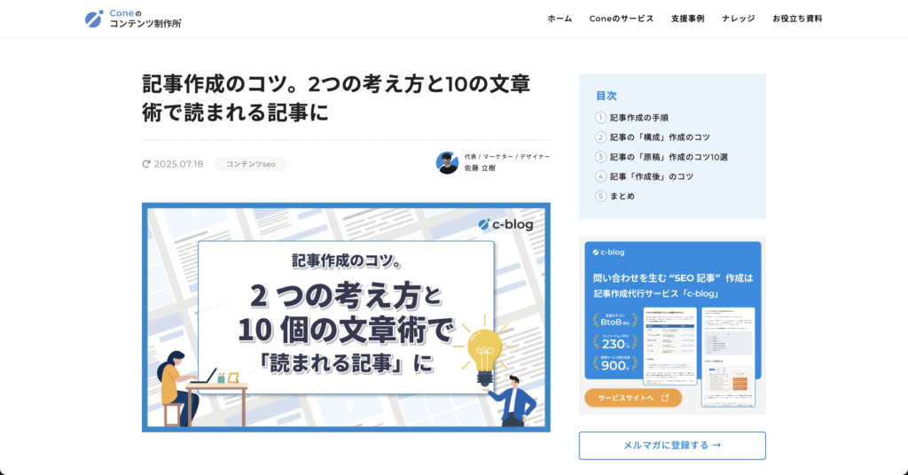Open the Coneのサービス menu
Image resolution: width=908 pixels, height=475 pixels.
pyautogui.click(x=622, y=19)
